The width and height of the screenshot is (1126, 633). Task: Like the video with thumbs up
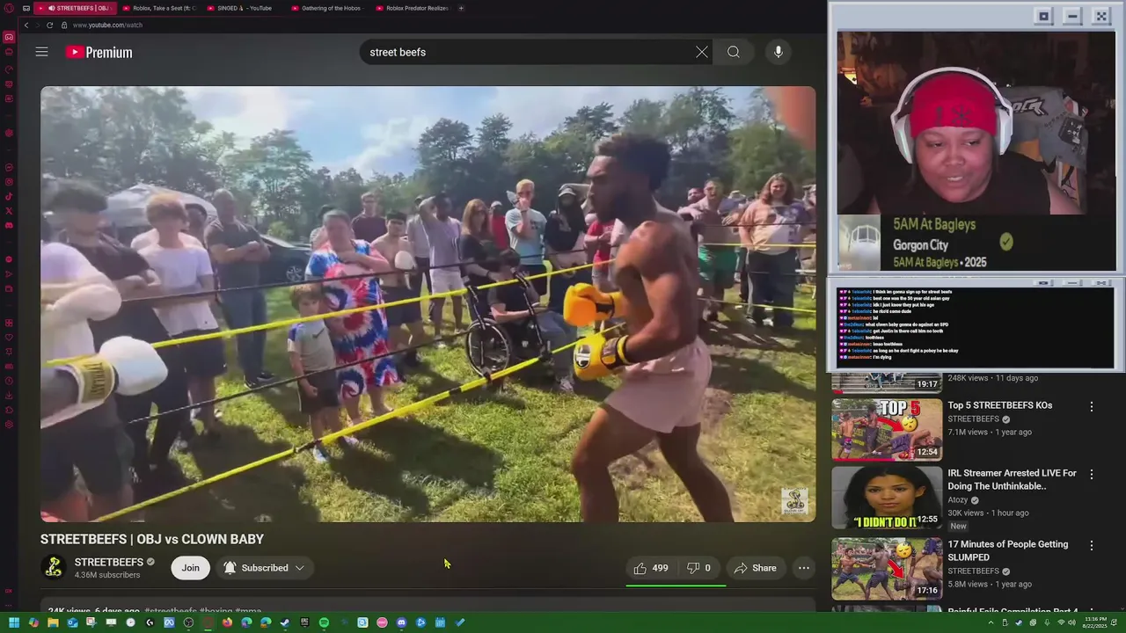652,568
